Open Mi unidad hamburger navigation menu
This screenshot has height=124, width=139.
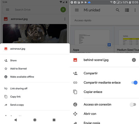77,10
